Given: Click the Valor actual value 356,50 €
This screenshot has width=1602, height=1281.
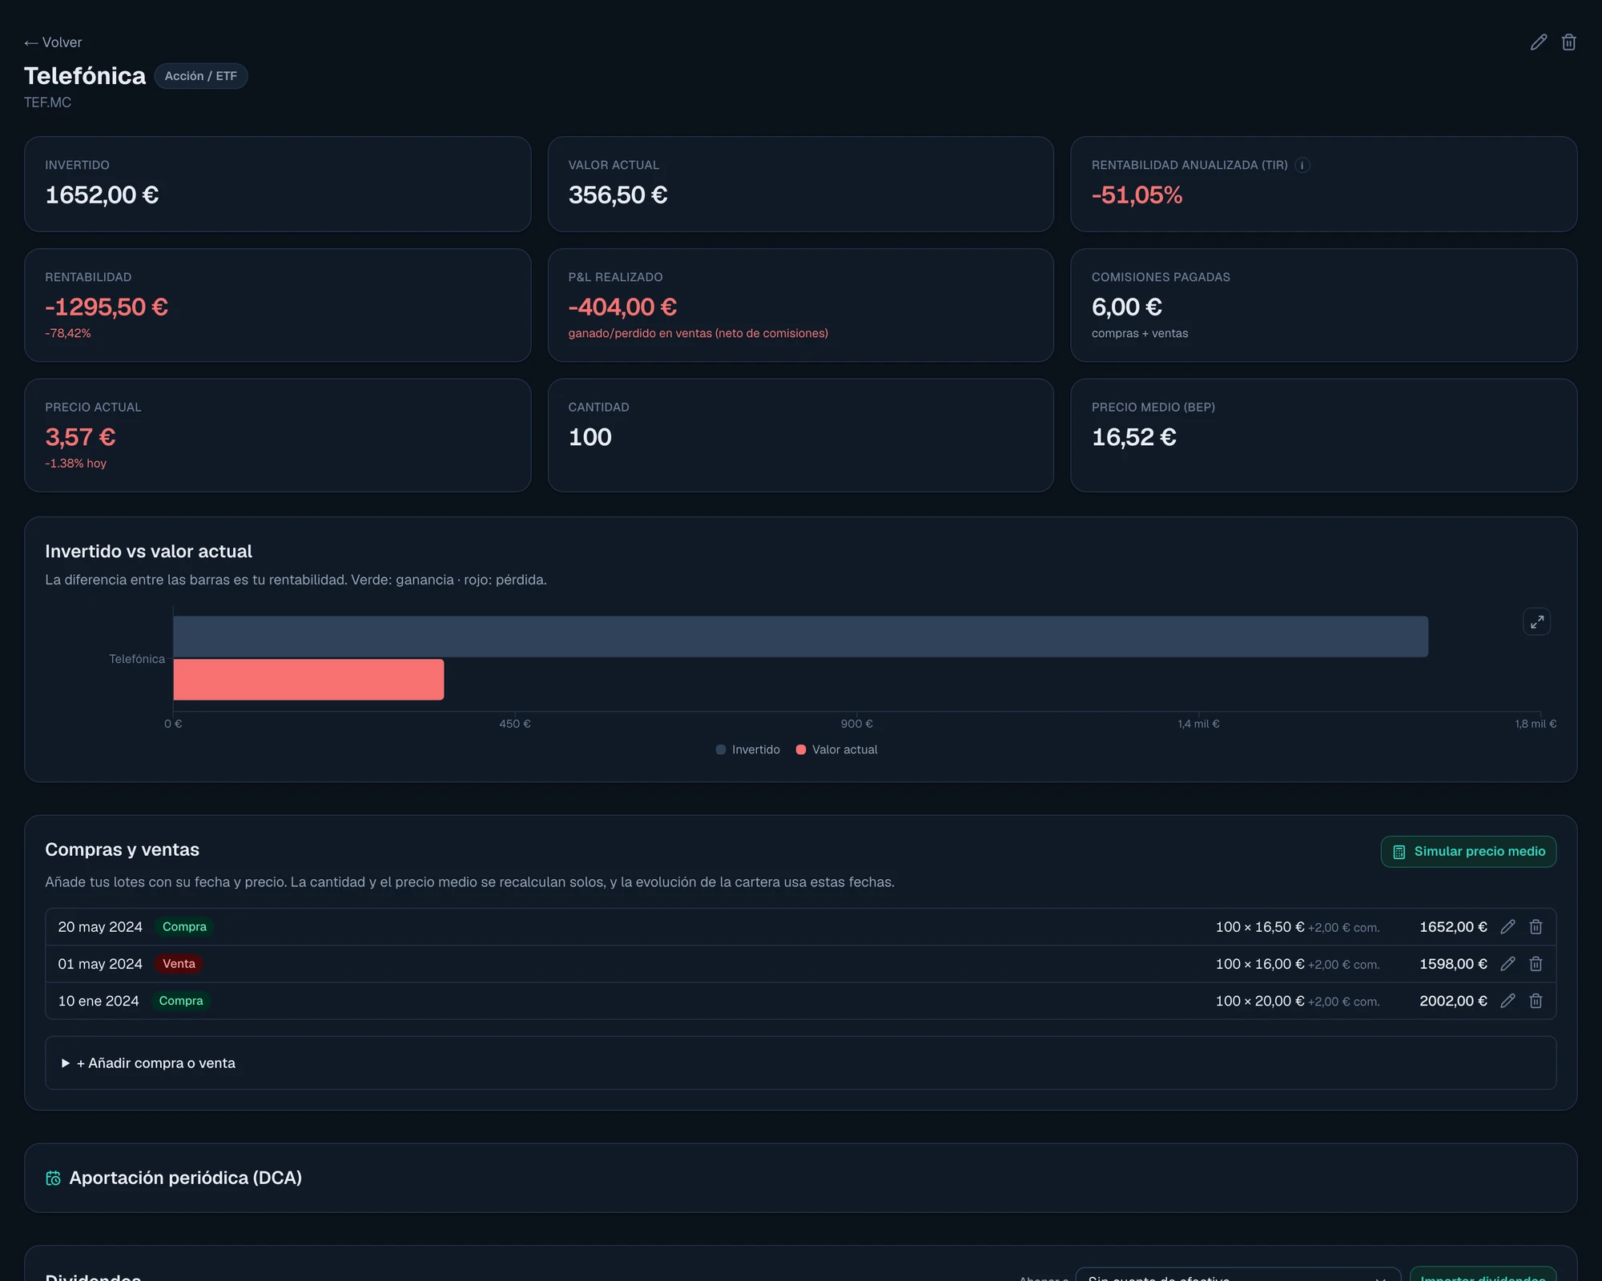Looking at the screenshot, I should [618, 195].
